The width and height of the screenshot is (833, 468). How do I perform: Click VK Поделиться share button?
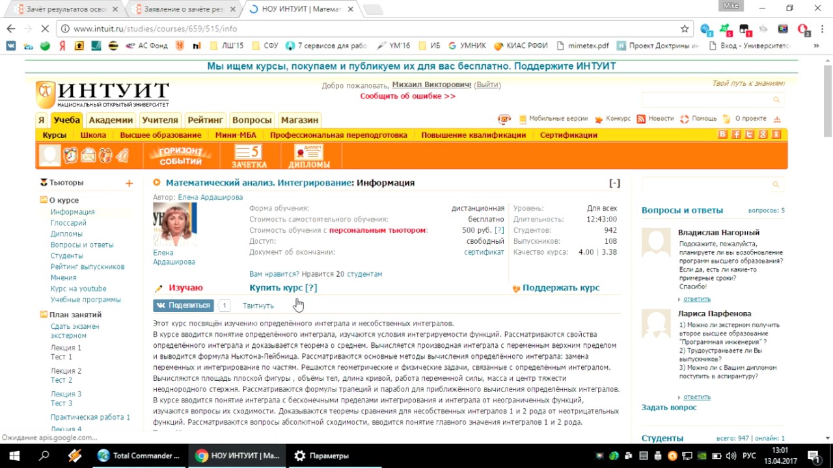(x=184, y=305)
